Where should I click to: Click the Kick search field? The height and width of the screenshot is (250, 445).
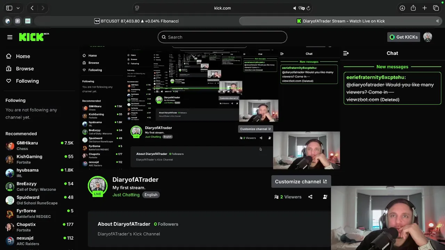click(x=222, y=37)
